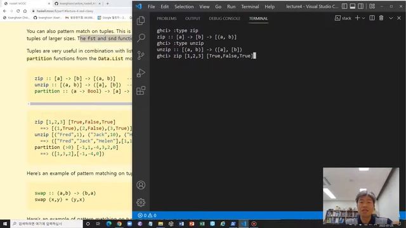Open the Selection menu

tap(184, 7)
